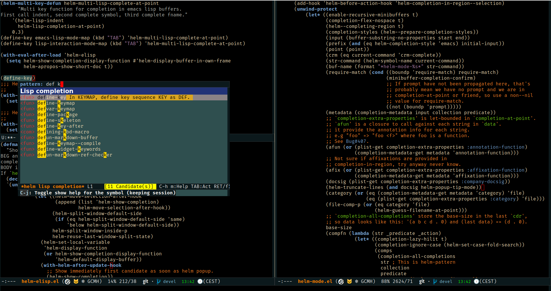
Task: Select the define-key-after candidate
Action: point(124,126)
